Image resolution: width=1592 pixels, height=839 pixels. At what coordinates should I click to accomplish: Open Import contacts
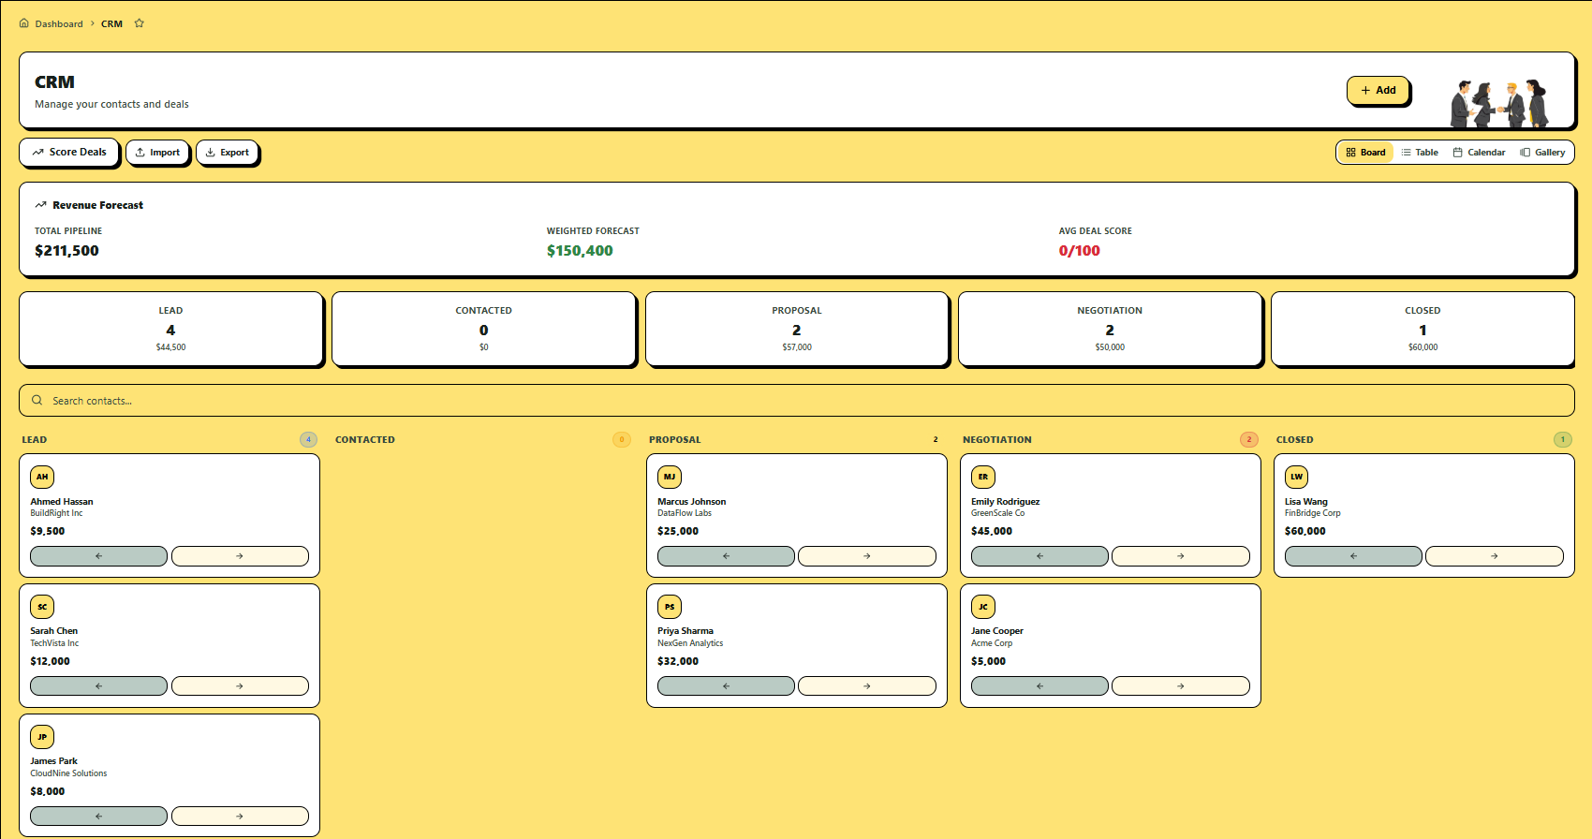(157, 153)
